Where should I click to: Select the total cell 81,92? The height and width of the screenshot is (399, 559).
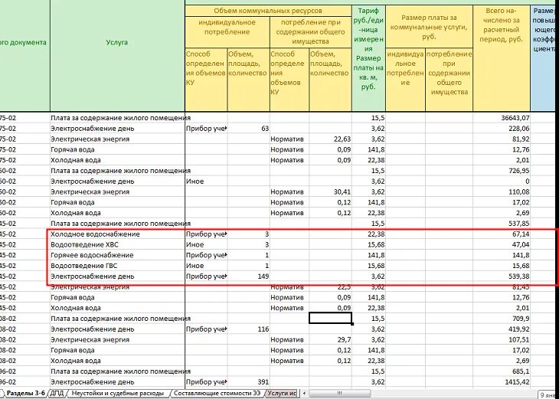[x=502, y=139]
